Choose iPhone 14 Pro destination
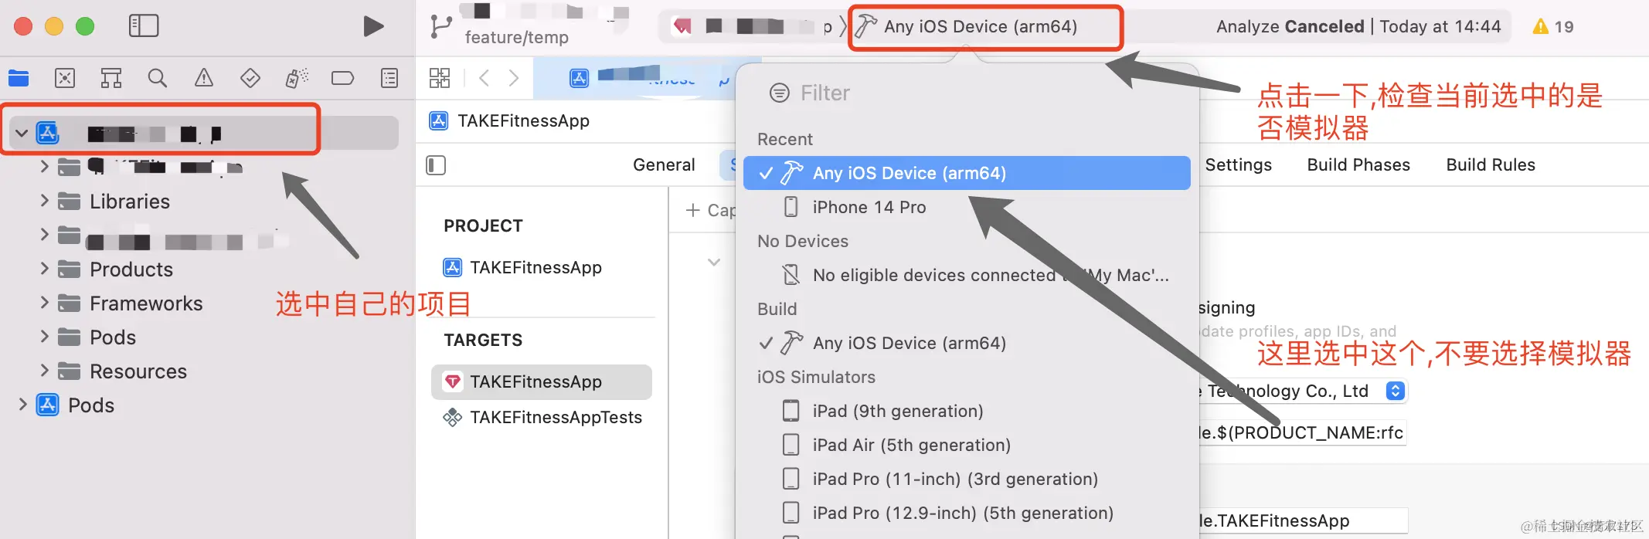 coord(967,207)
